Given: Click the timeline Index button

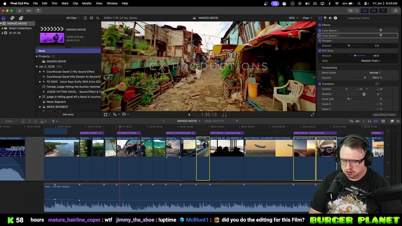Looking at the screenshot, I should tap(9, 121).
